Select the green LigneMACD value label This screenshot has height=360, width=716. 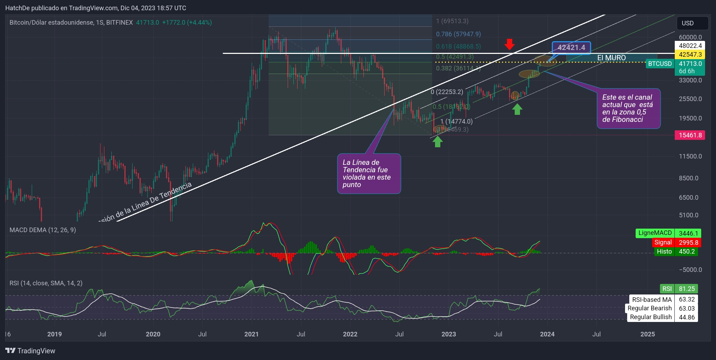655,233
